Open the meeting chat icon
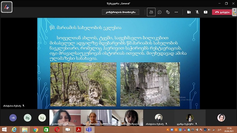Image resolution: width=237 pixels, height=133 pixels. pyautogui.click(x=159, y=12)
